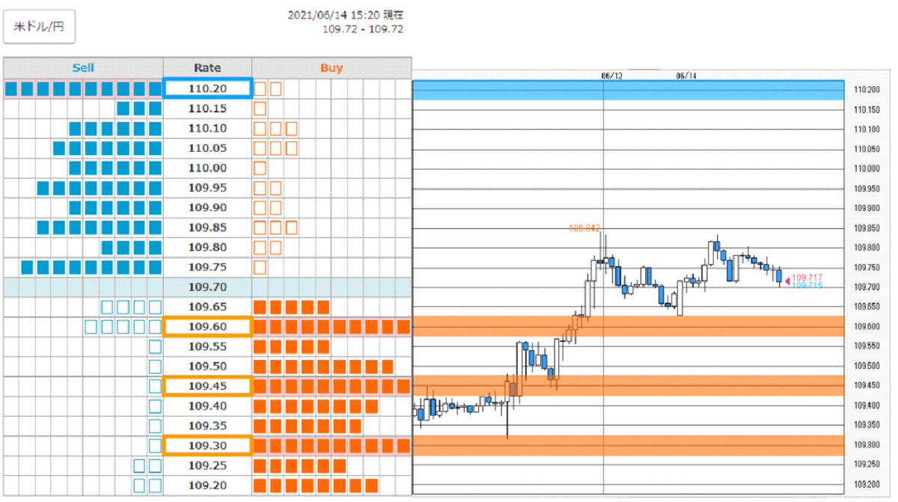Screen dimensions: 898x502
Task: Click the 110.05 rate cell
Action: tap(207, 148)
